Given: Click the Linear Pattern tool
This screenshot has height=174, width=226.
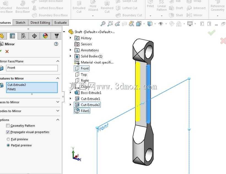Looking at the screenshot, I should tap(162, 6).
